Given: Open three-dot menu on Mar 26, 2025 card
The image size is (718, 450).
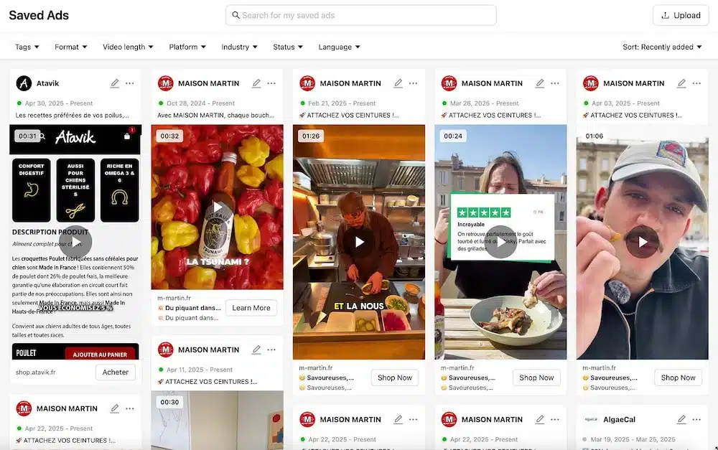Looking at the screenshot, I should point(555,83).
